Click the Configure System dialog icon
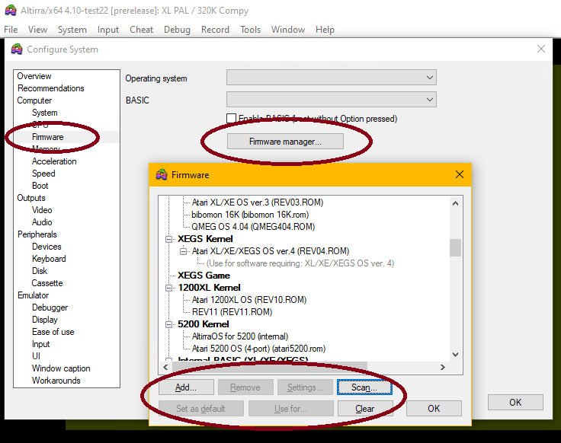Image resolution: width=561 pixels, height=443 pixels. tap(17, 49)
